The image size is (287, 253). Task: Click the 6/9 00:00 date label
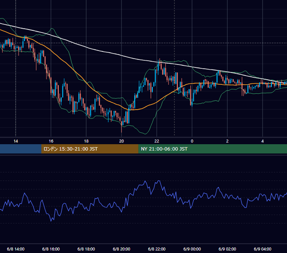pos(192,249)
